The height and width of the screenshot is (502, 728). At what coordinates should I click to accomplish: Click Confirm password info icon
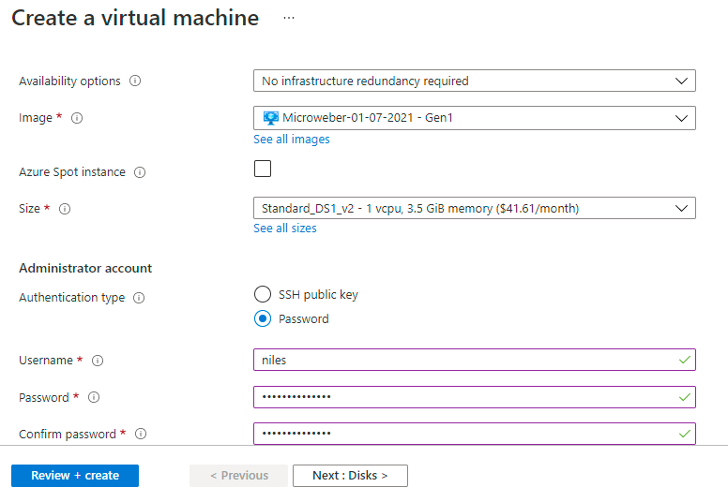[x=141, y=434]
